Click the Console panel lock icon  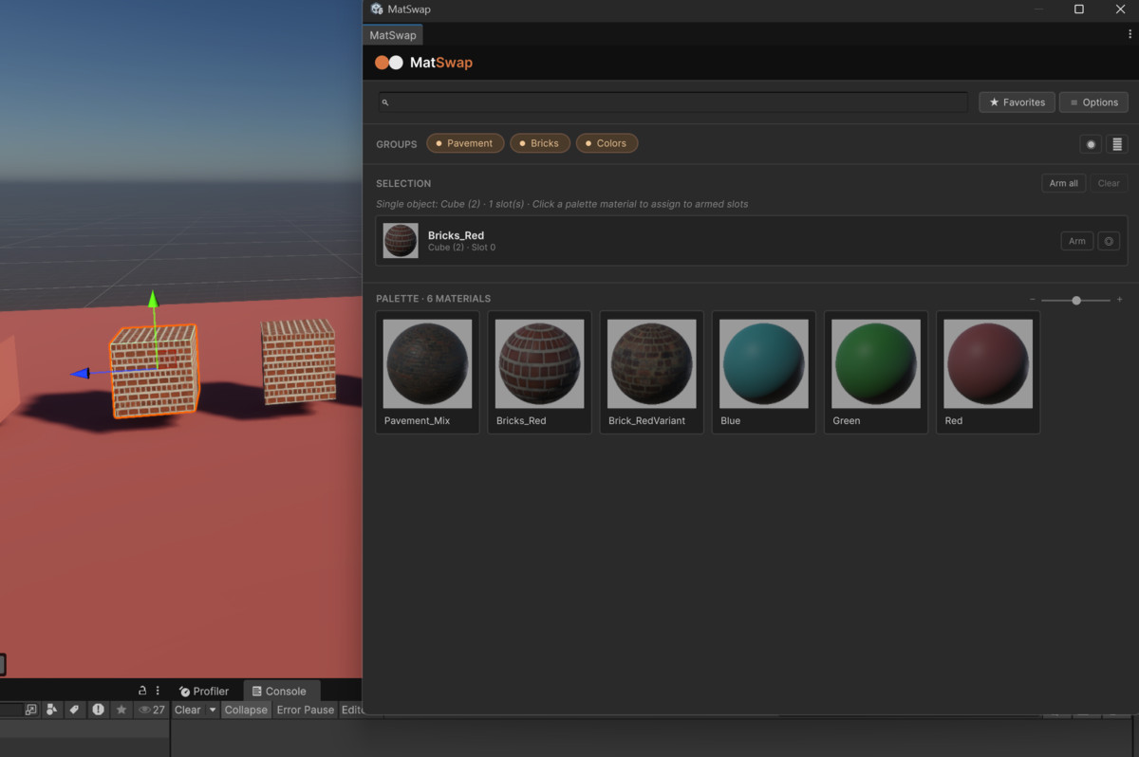click(x=142, y=691)
